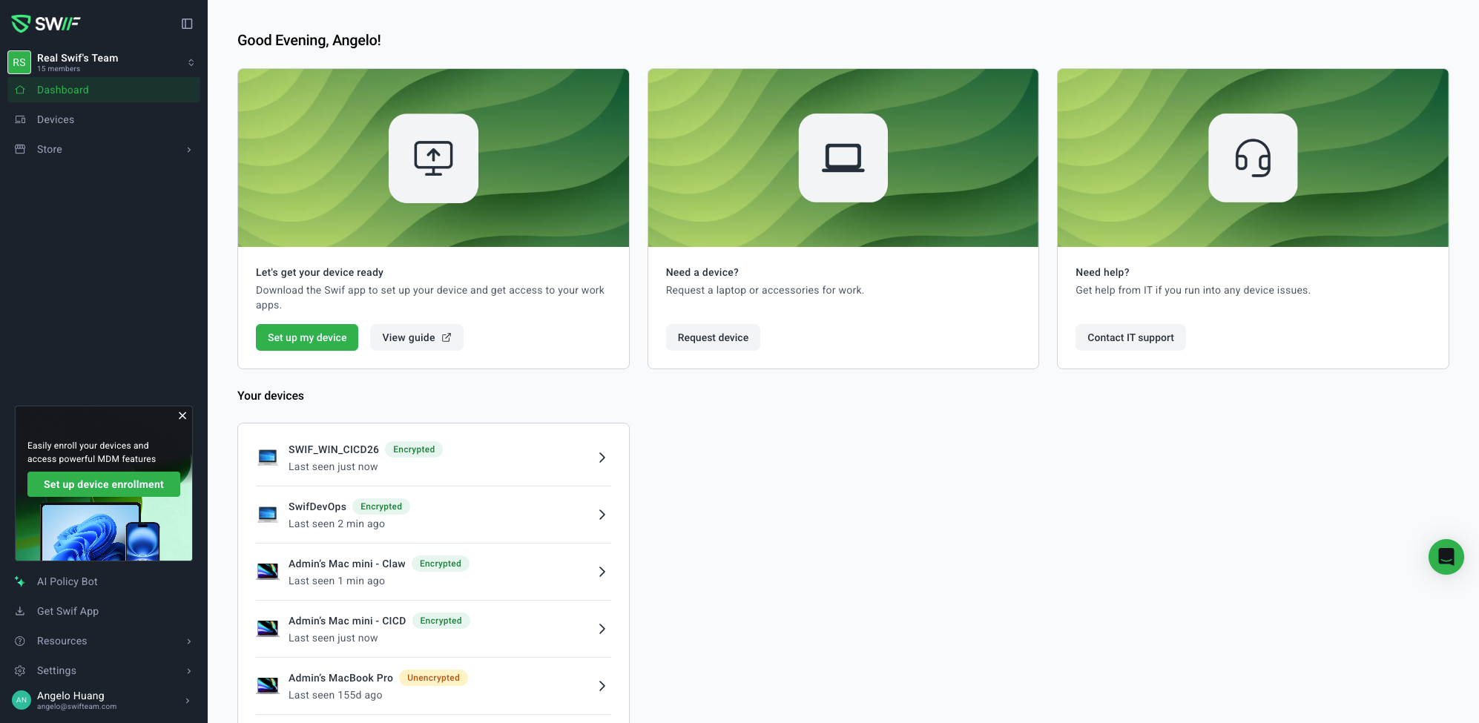Open the View guide link
The image size is (1479, 723).
416,337
